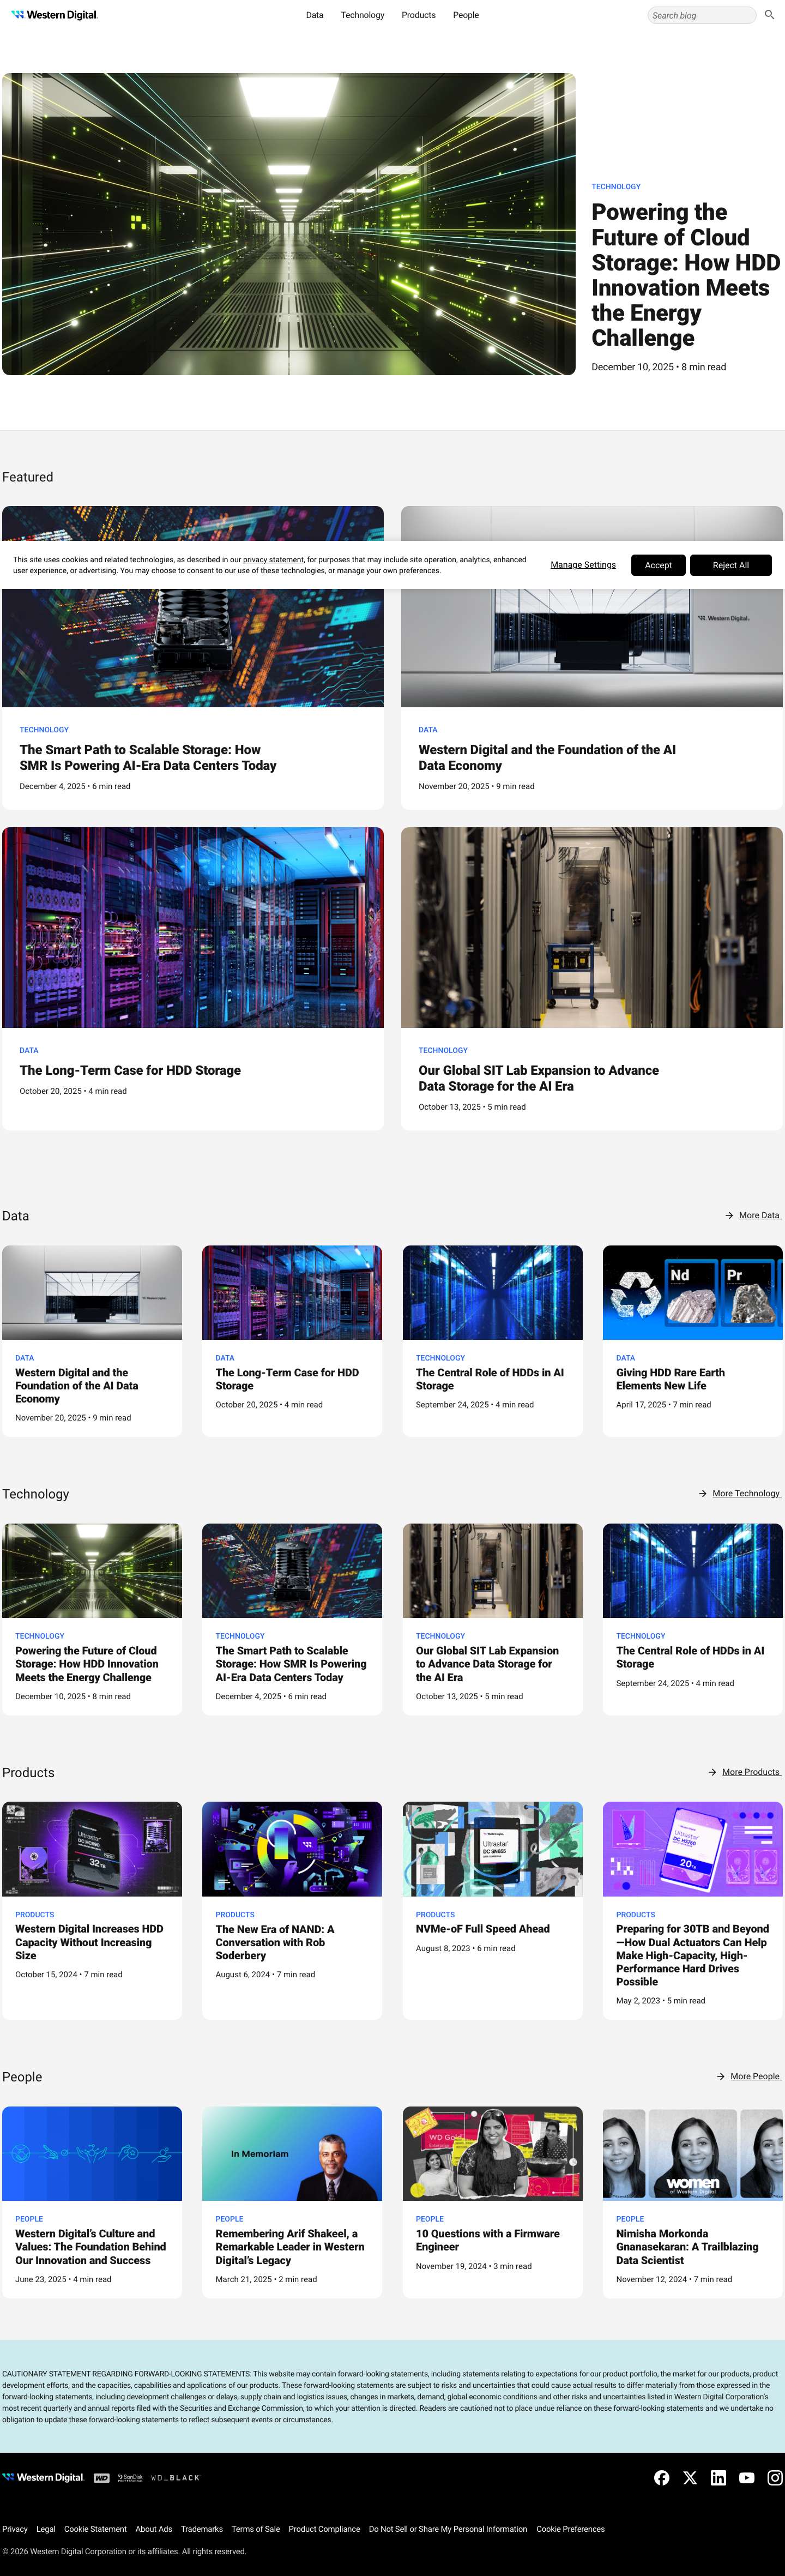The width and height of the screenshot is (785, 2576).
Task: Follow the More Data link
Action: (759, 1215)
